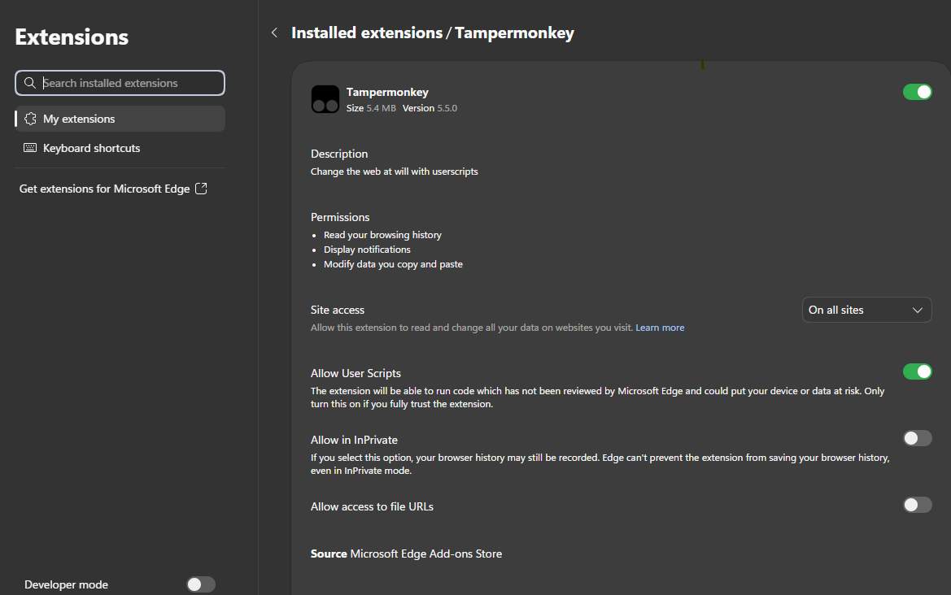
Task: Click 'Read your browsing history' permission
Action: 382,235
